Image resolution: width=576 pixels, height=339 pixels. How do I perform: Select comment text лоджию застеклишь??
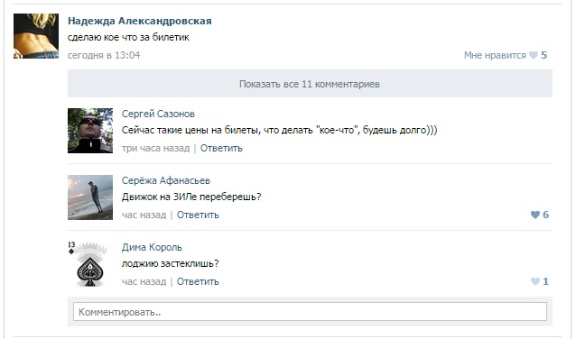170,264
